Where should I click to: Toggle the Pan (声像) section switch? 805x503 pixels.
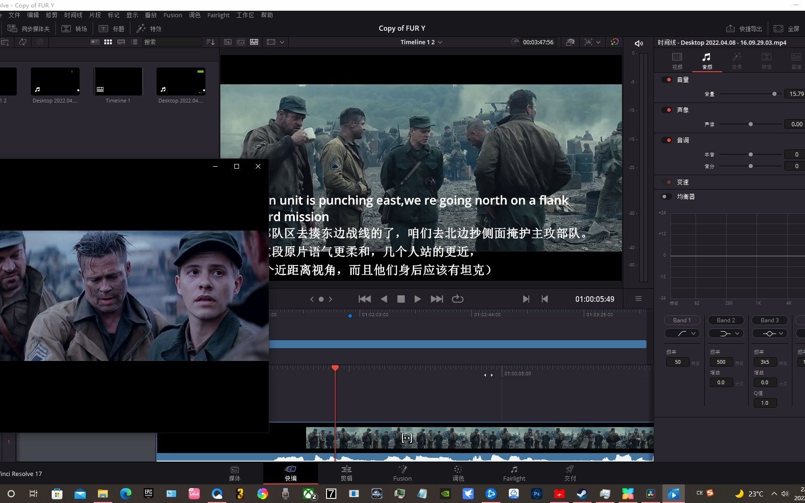point(667,110)
